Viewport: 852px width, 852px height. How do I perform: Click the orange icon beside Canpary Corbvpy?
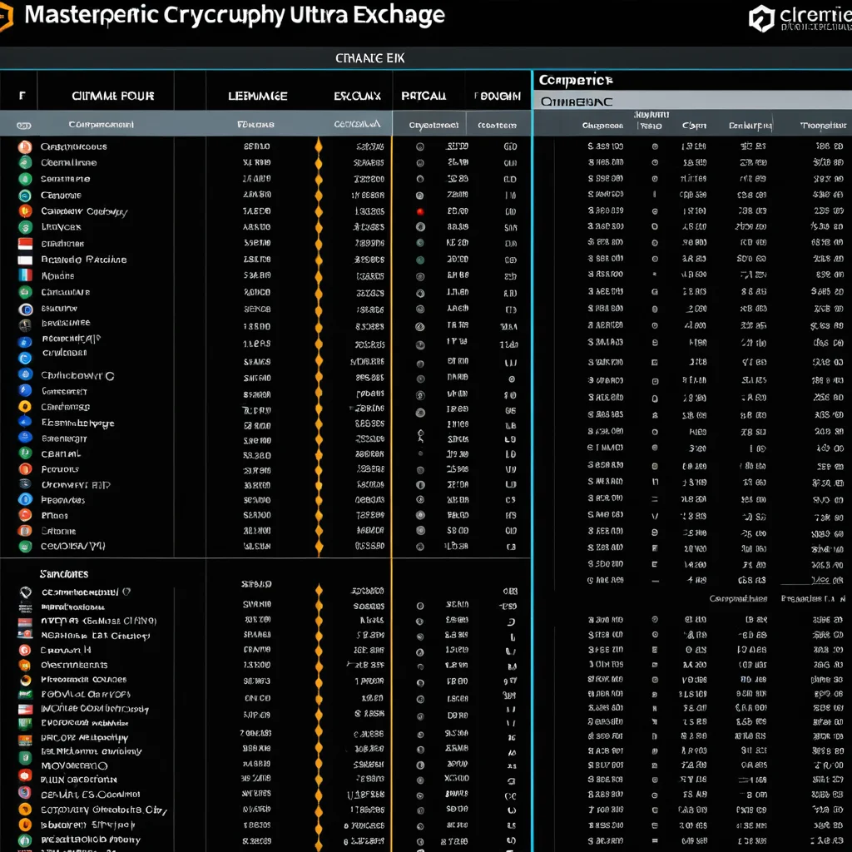tap(25, 211)
